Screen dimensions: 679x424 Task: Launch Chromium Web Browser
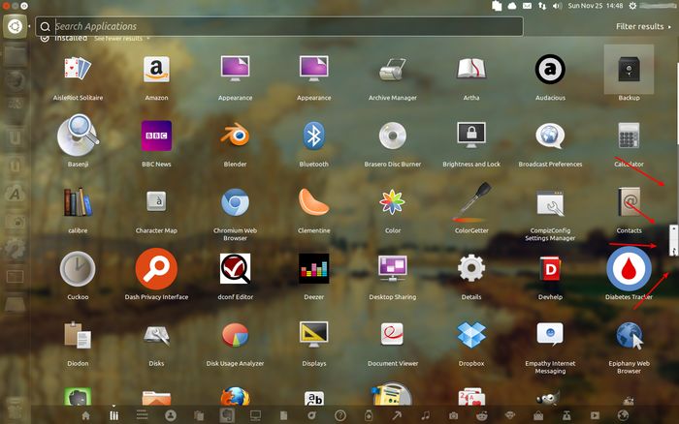click(x=235, y=202)
